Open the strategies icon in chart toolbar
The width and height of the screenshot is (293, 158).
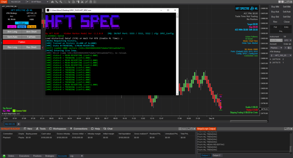click(x=91, y=2)
